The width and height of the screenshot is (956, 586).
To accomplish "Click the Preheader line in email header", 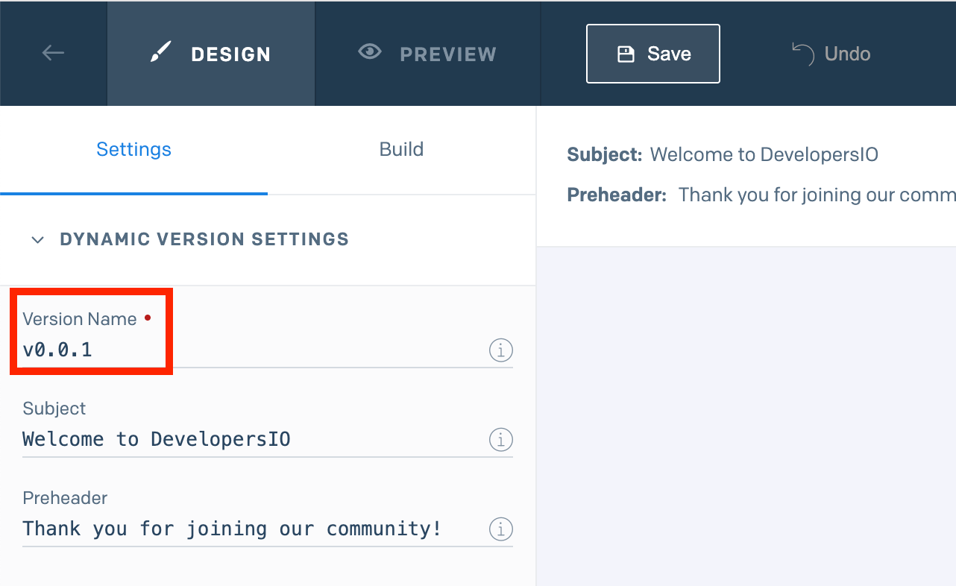I will click(x=816, y=195).
